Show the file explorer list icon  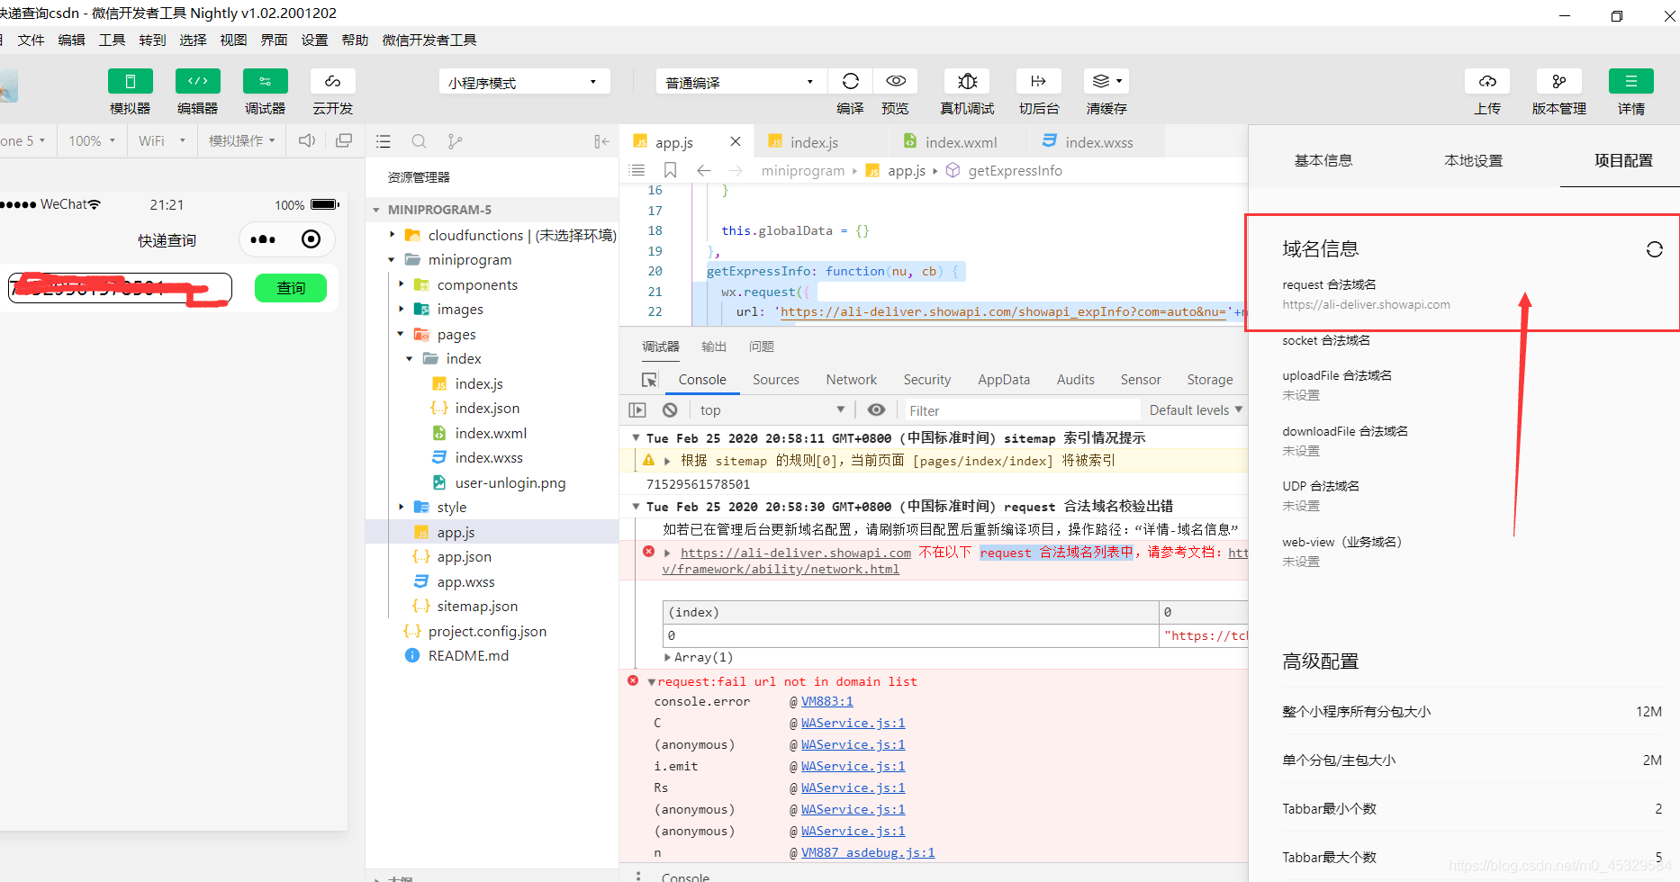tap(384, 141)
